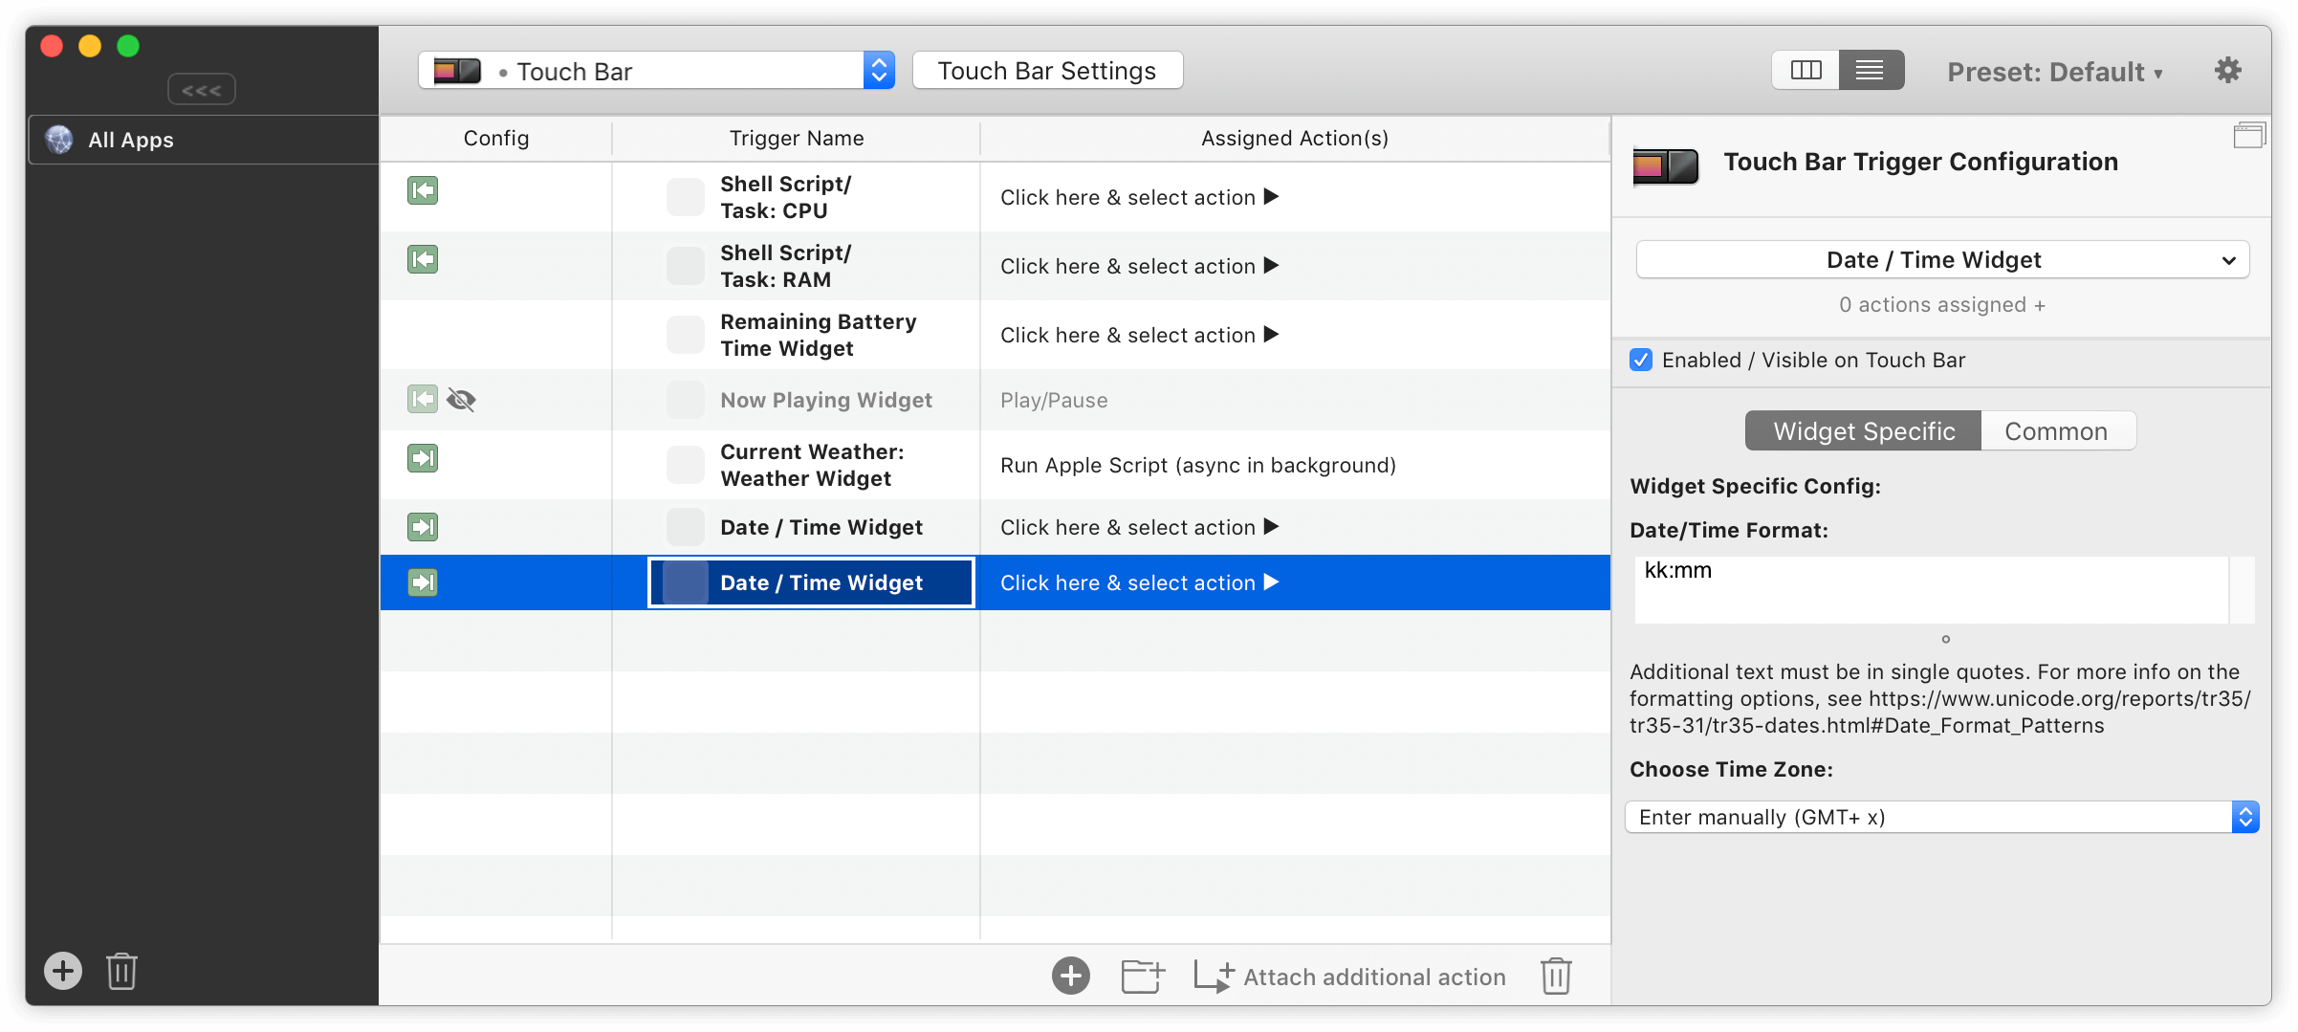
Task: Click the align icon in Now Playing Widget row
Action: click(x=423, y=399)
